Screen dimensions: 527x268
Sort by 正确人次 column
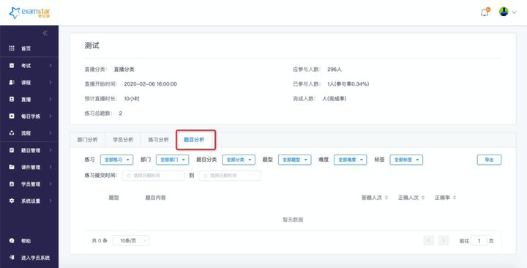click(x=411, y=198)
